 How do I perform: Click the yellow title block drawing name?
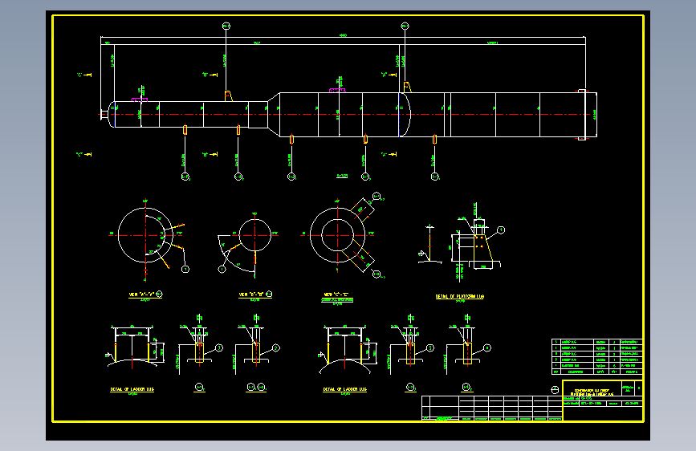(x=592, y=392)
